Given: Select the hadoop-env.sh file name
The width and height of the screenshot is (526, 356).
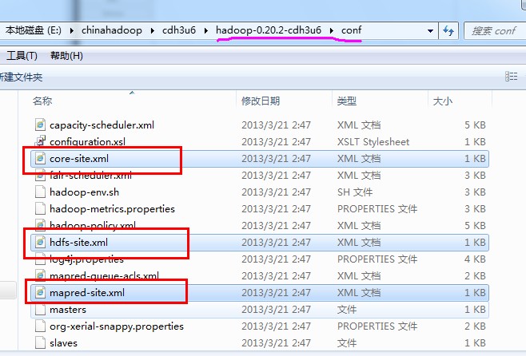Looking at the screenshot, I should [x=84, y=192].
